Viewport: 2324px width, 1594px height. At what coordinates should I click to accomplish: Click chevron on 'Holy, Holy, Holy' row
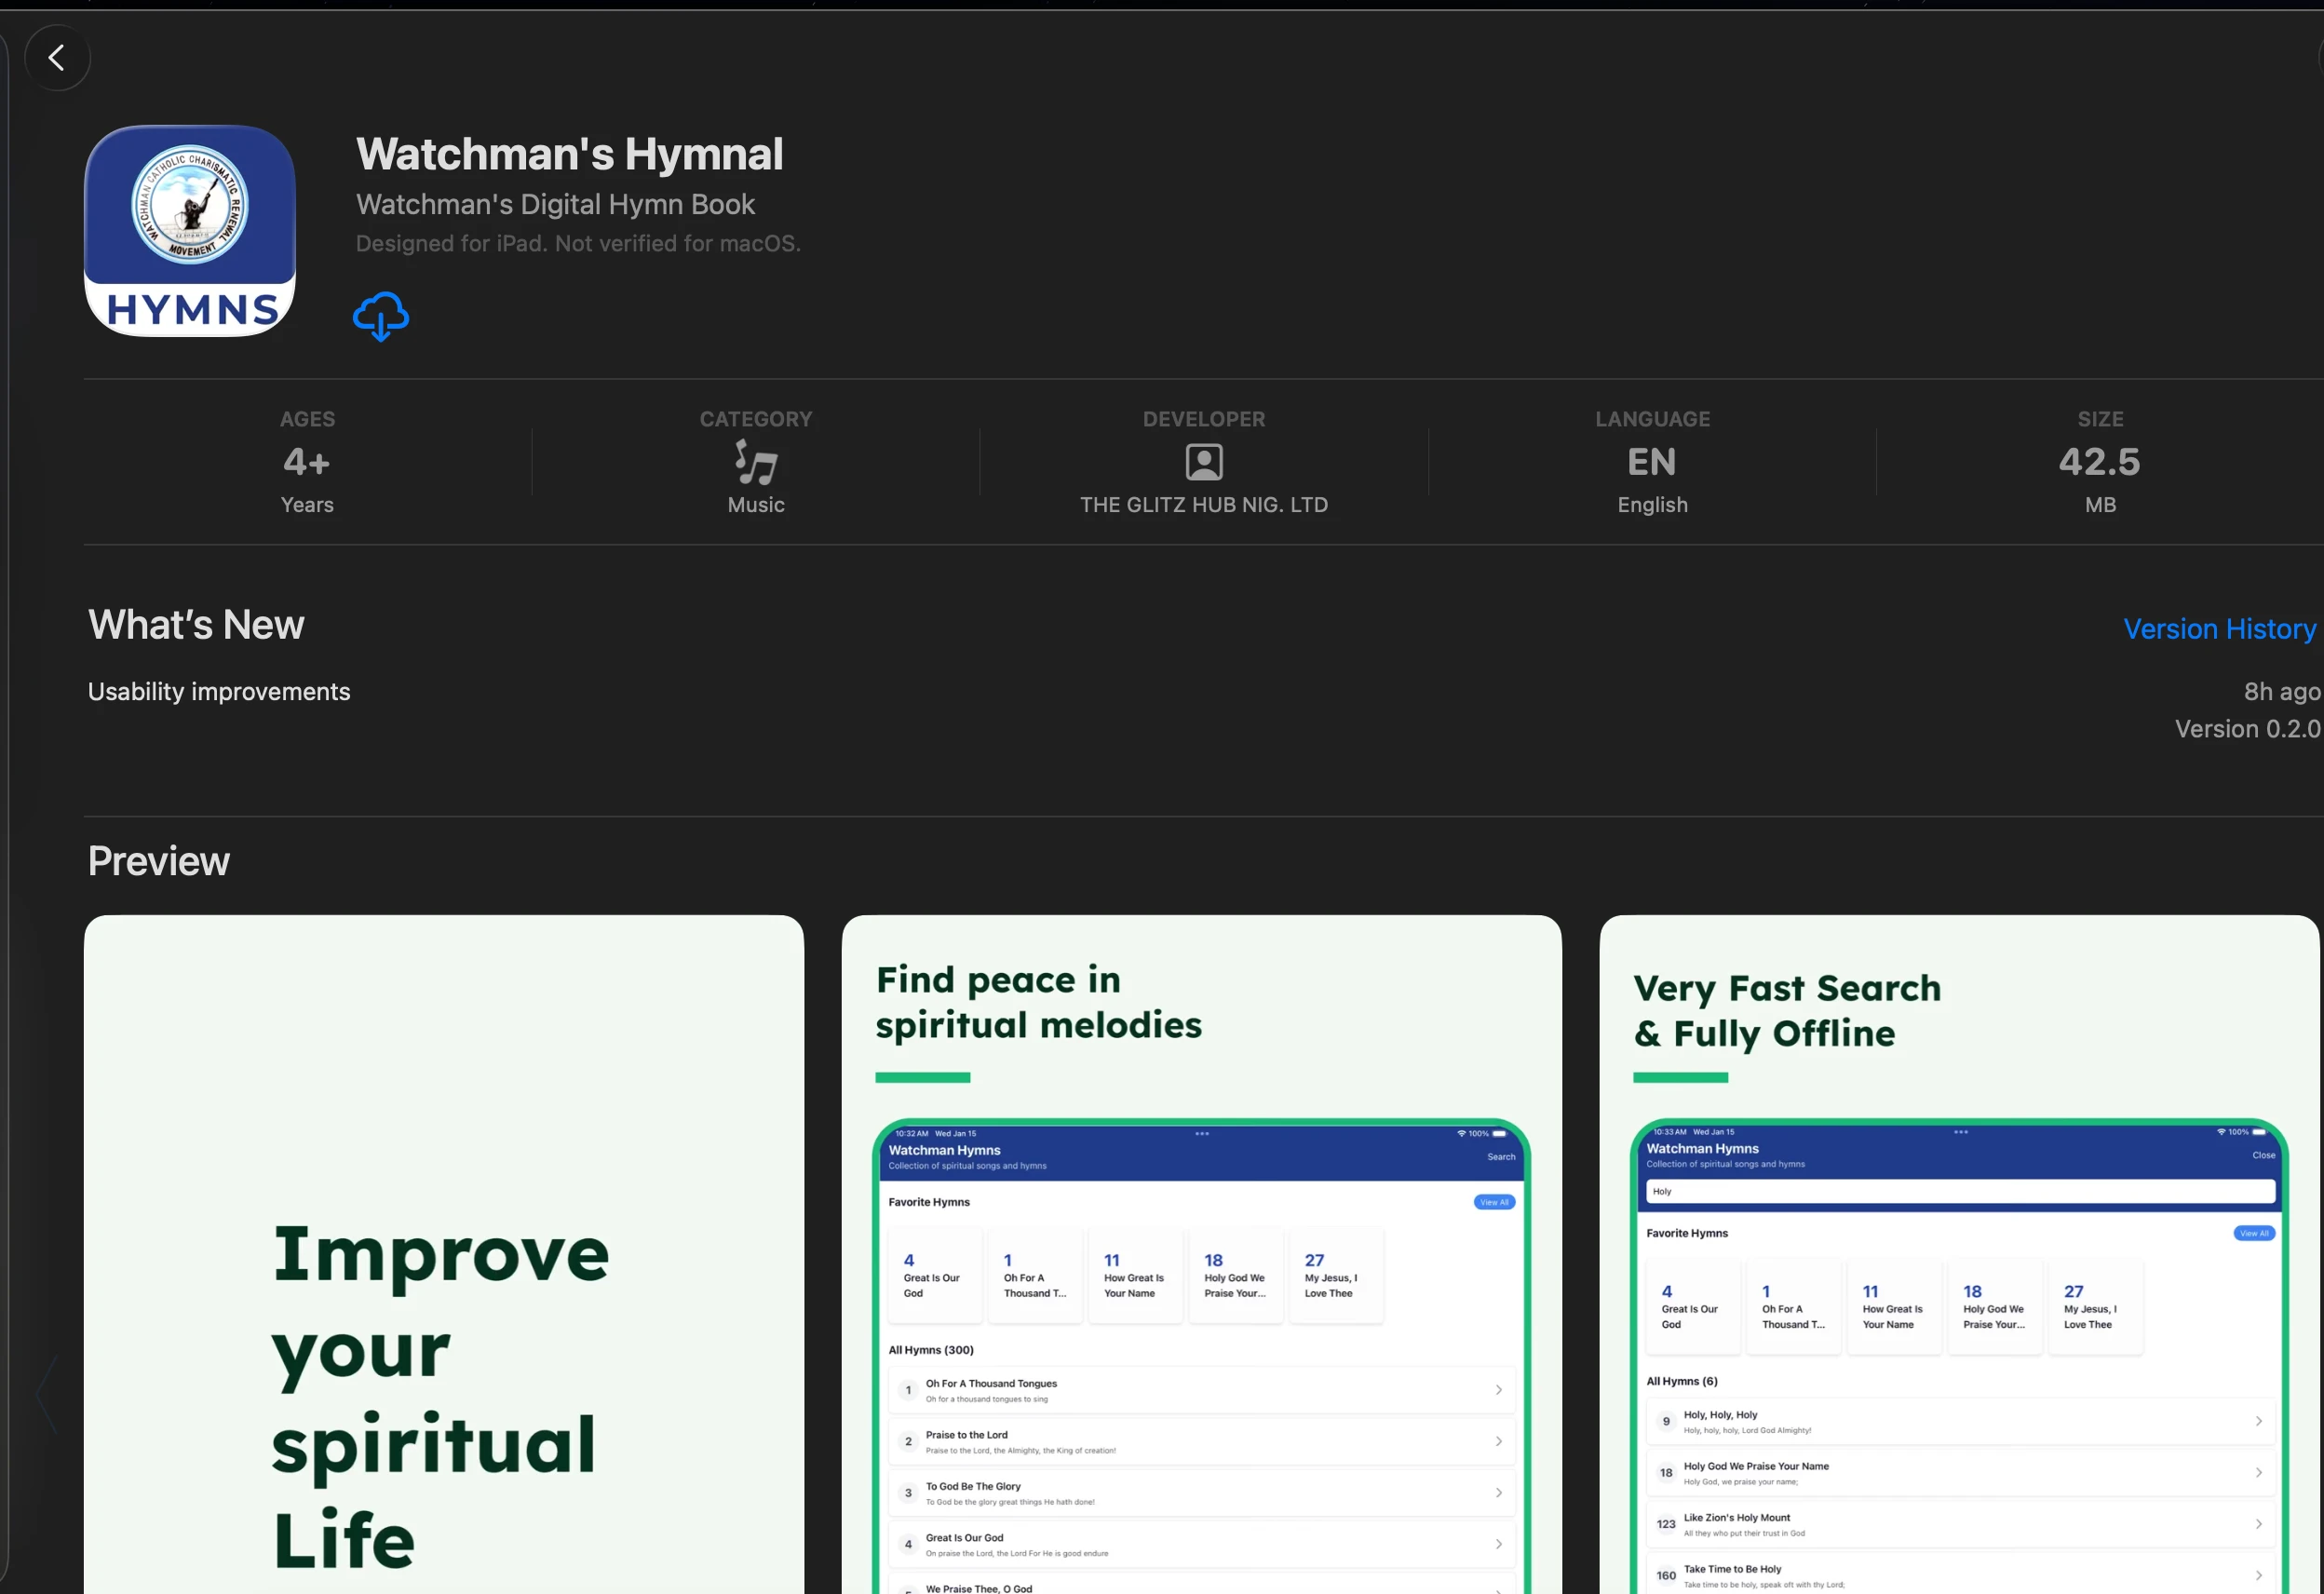[x=2258, y=1421]
